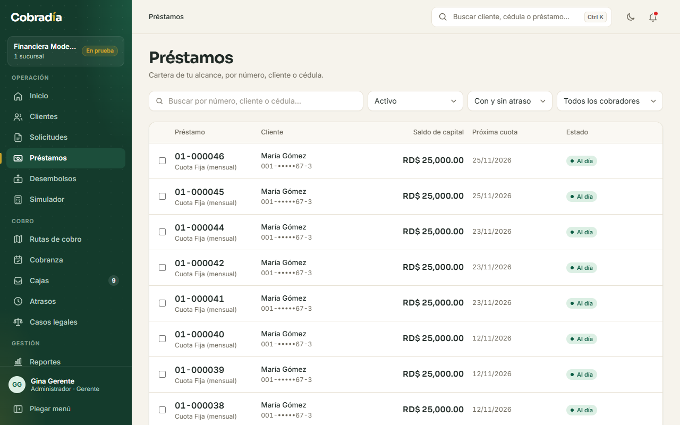Click the Reportes bar chart icon
The width and height of the screenshot is (680, 425).
[x=18, y=362]
